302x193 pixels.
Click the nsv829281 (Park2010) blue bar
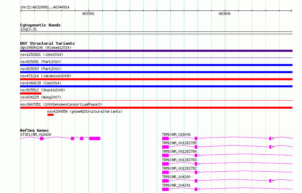coord(156,65)
